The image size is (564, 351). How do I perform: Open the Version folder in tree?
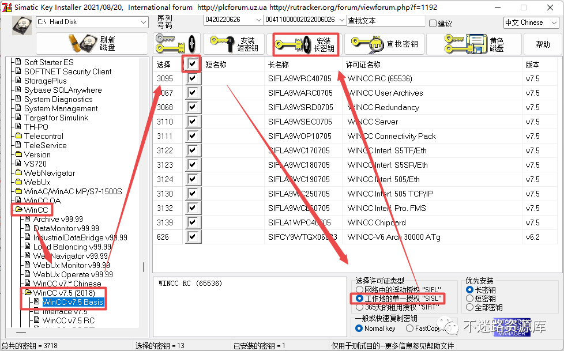point(37,154)
